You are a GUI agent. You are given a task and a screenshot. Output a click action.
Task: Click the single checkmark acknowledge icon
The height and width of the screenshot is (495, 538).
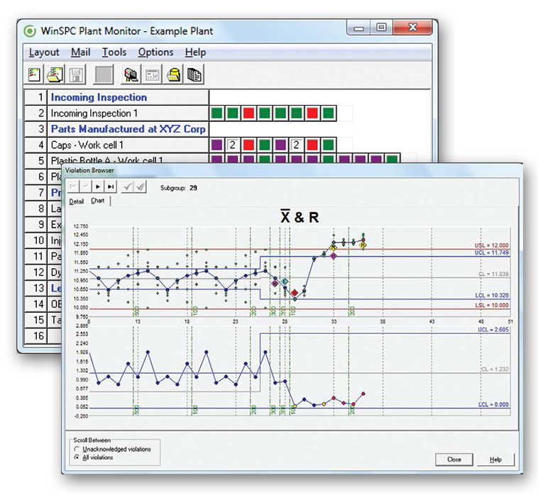tap(128, 187)
